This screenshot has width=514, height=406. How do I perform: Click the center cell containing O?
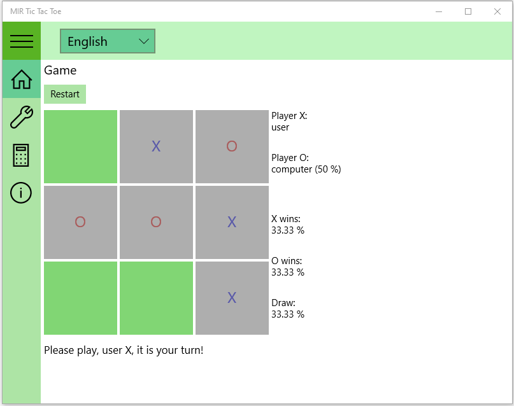[155, 221]
